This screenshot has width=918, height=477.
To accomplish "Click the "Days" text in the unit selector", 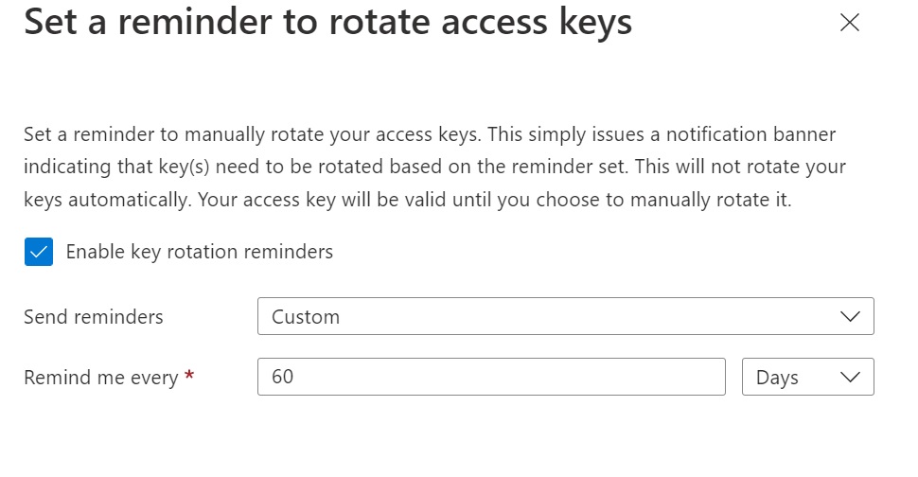I will coord(777,377).
